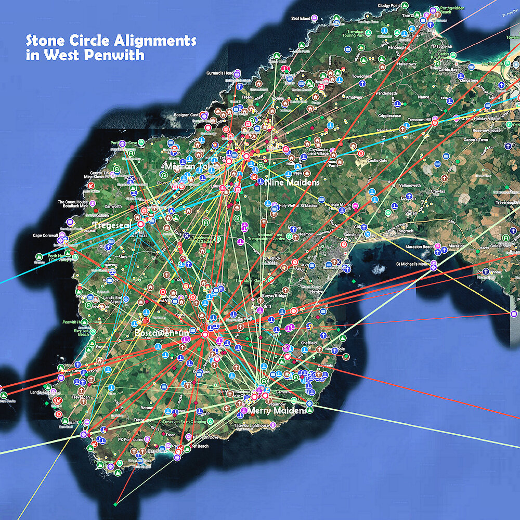
Task: Select the Chysauster Ancient Village house marker
Action: click(x=333, y=155)
